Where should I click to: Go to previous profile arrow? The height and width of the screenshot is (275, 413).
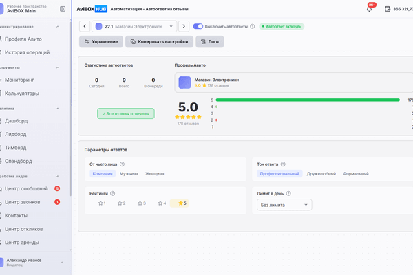tap(85, 26)
